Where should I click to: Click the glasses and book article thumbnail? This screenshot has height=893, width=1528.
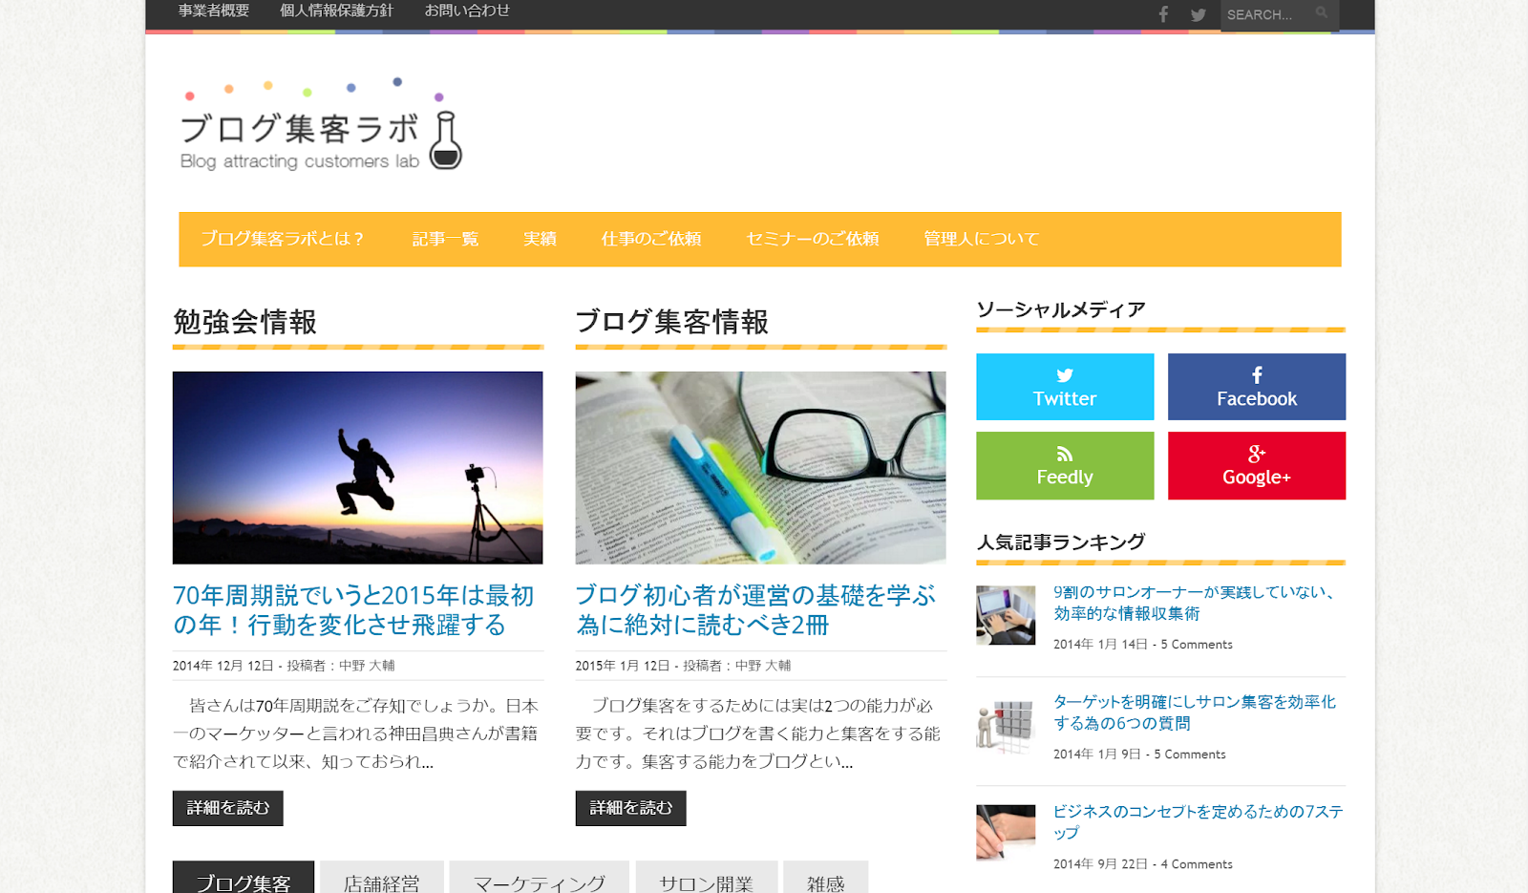tap(761, 468)
